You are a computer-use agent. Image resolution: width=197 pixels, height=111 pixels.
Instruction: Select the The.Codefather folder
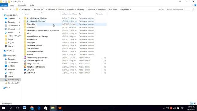(33, 49)
